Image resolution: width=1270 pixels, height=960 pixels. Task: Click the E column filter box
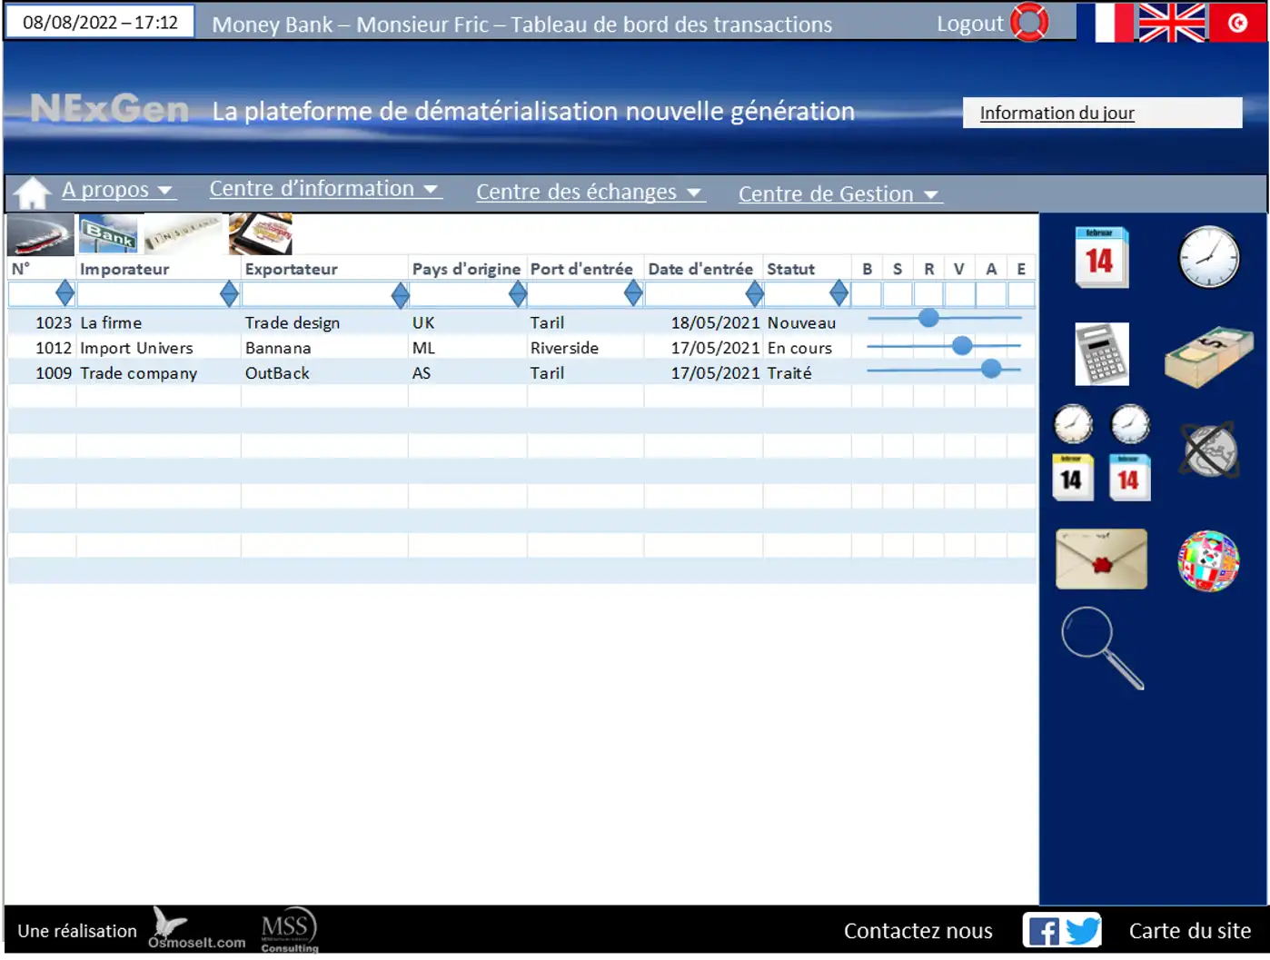tap(1021, 294)
